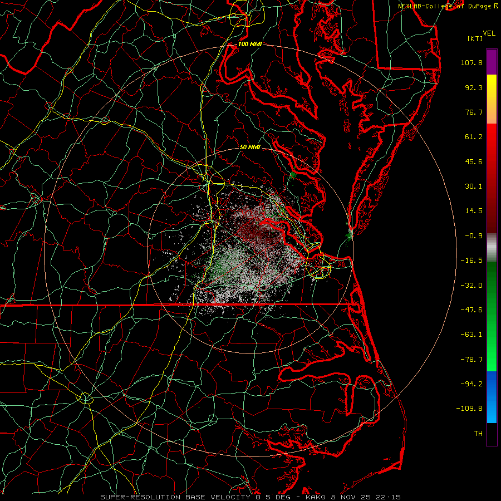501x501 pixels.
Task: Click the 14.5 legend value
Action: pos(474,211)
